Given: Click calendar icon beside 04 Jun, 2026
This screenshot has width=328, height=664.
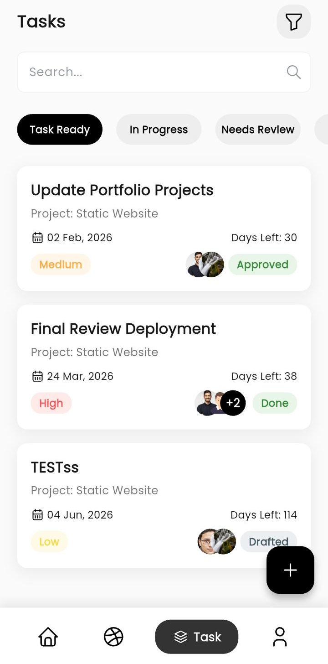Looking at the screenshot, I should pos(37,515).
